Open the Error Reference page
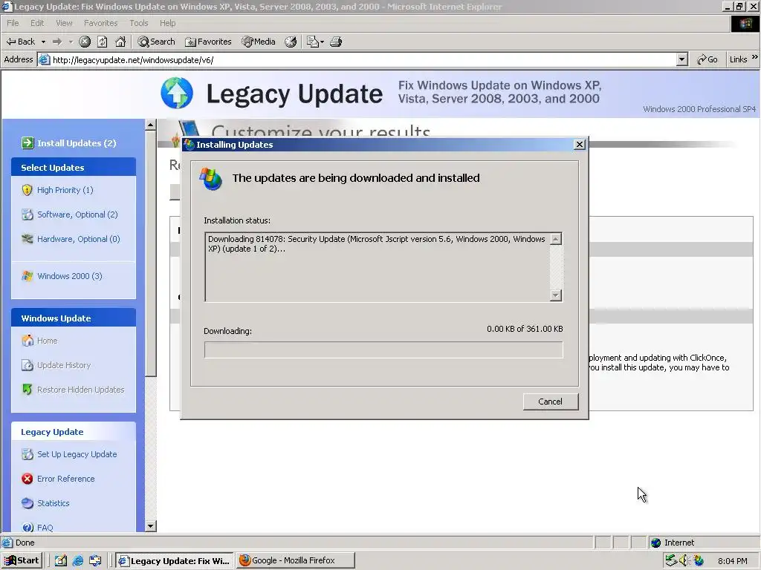Viewport: 761px width, 570px height. (x=66, y=479)
